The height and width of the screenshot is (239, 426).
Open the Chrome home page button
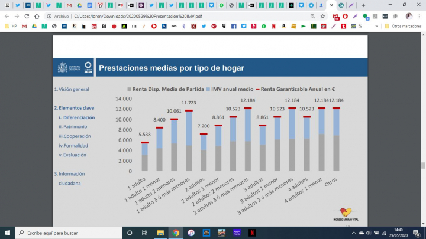click(38, 17)
